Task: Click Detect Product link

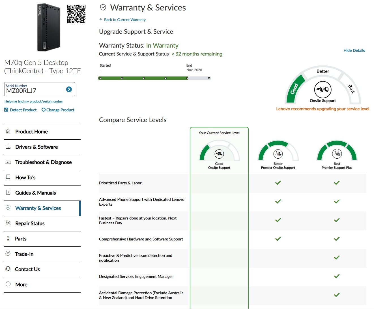Action: tap(23, 110)
